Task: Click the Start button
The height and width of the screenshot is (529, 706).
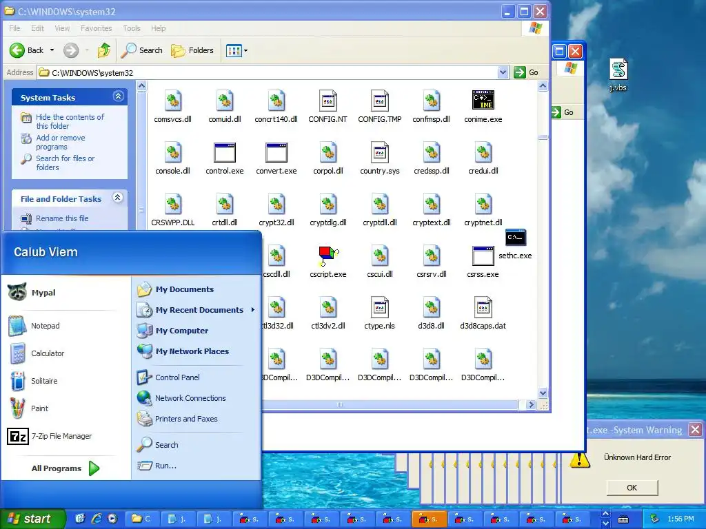Action: tap(32, 519)
